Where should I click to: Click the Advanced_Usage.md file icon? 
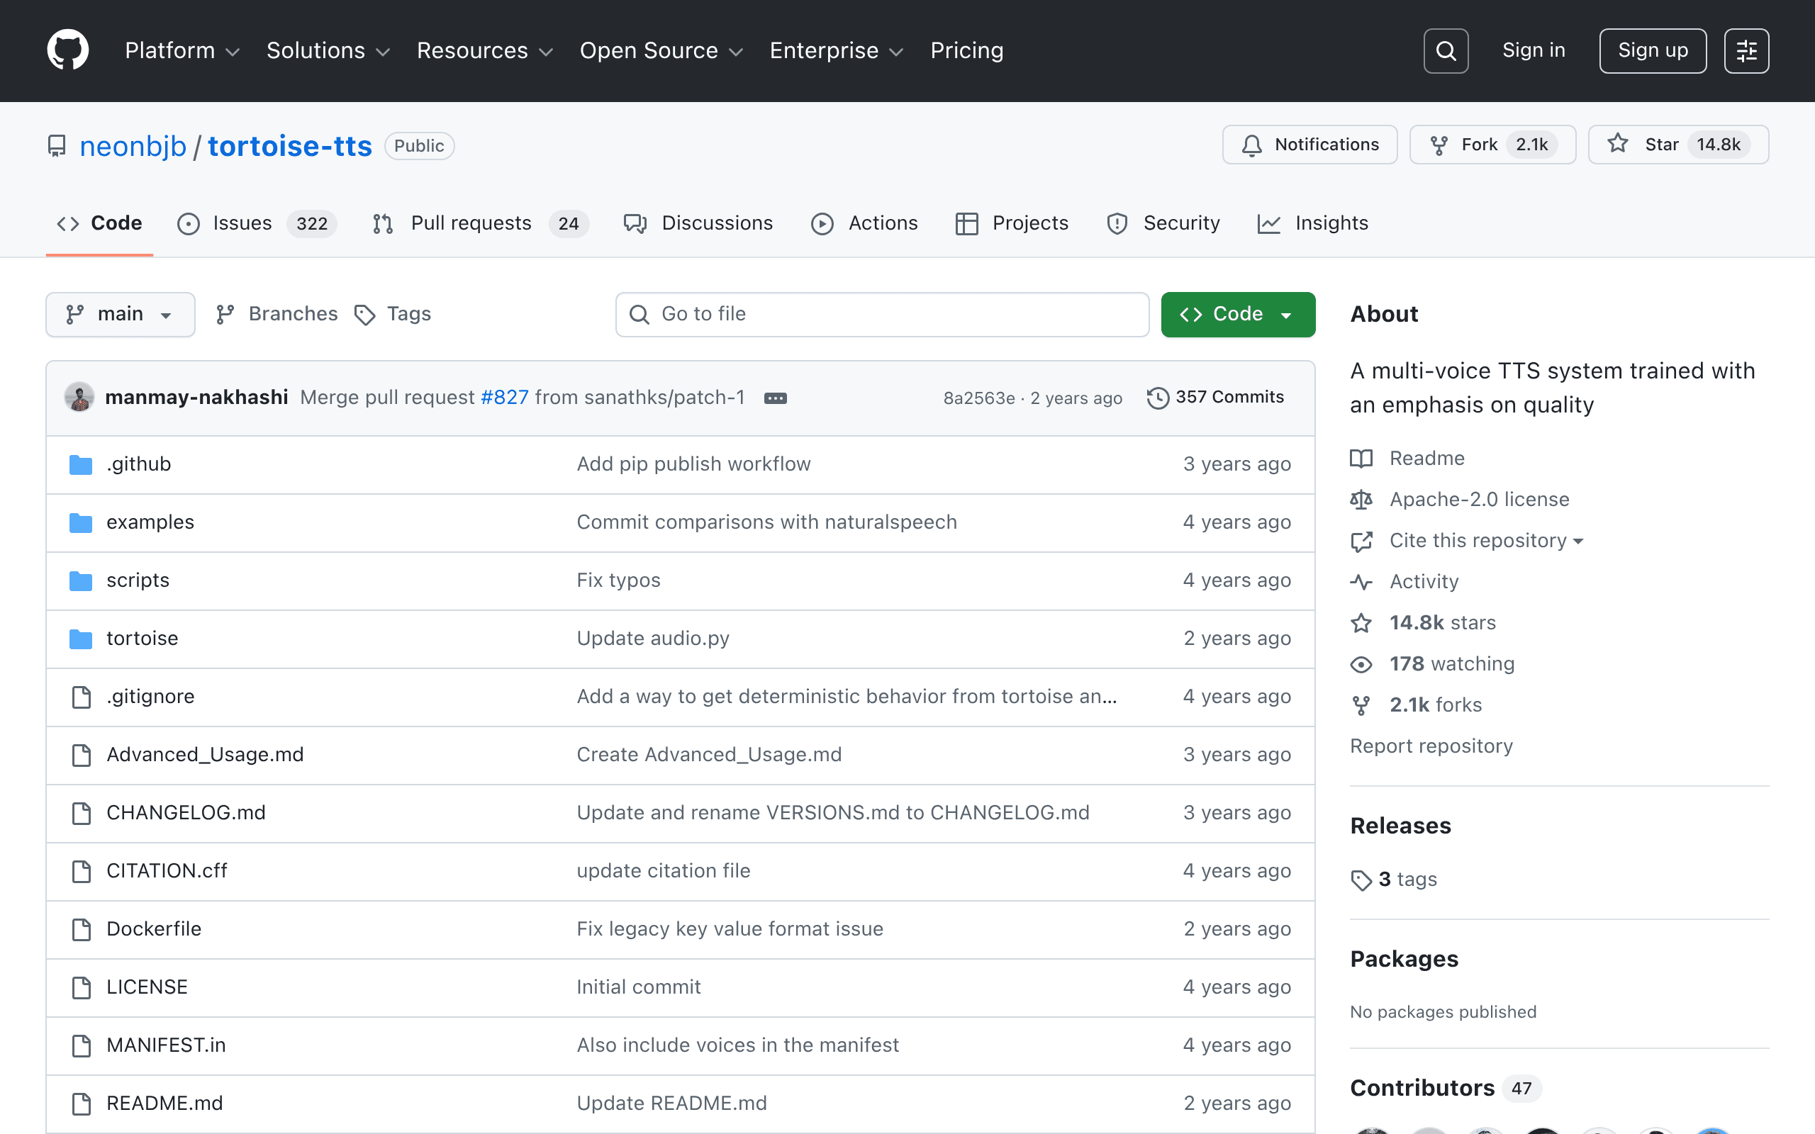click(x=81, y=756)
